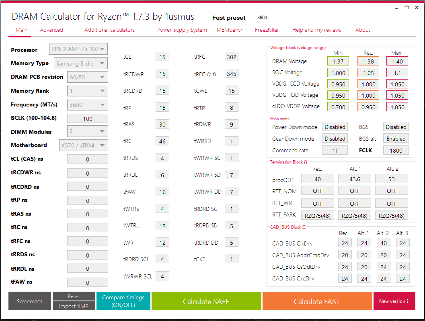Select RTT_PARK Rec value RZQ/5(48)
The height and width of the screenshot is (321, 425).
tap(318, 215)
